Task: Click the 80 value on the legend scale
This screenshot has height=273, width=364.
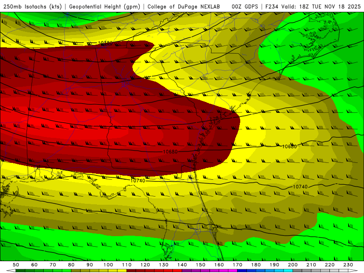Action: [71, 265]
